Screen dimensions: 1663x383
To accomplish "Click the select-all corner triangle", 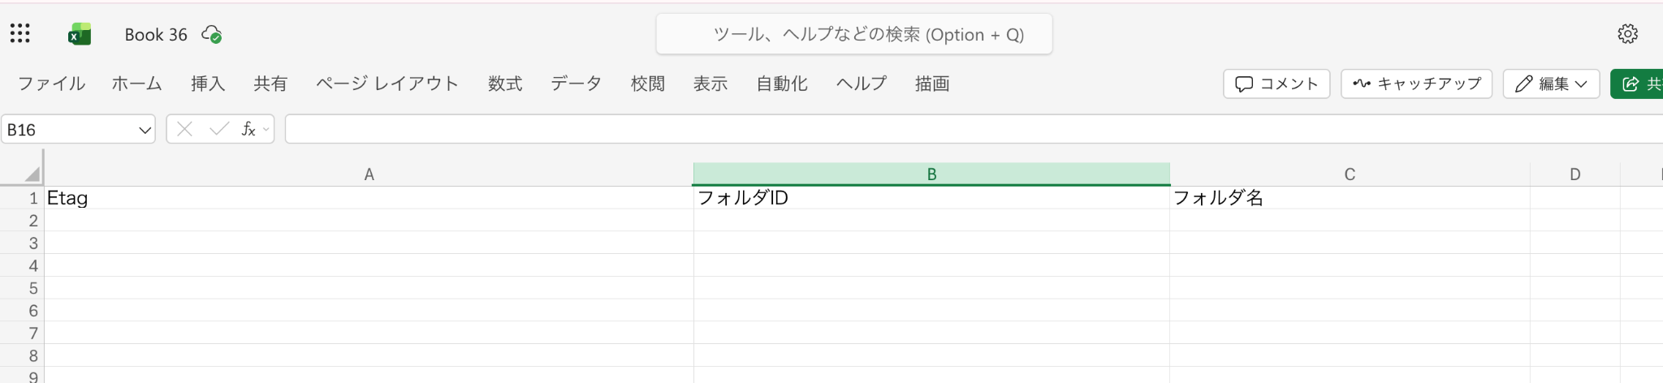I will [32, 174].
